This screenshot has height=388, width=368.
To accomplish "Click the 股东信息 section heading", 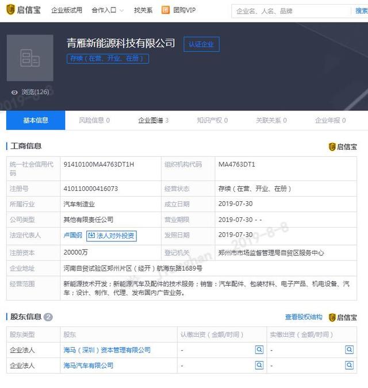I will pyautogui.click(x=26, y=317).
